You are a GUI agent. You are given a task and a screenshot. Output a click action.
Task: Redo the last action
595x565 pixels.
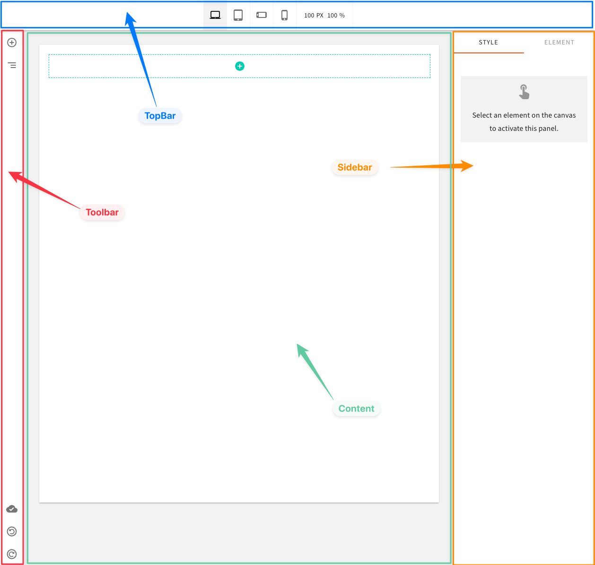click(12, 554)
